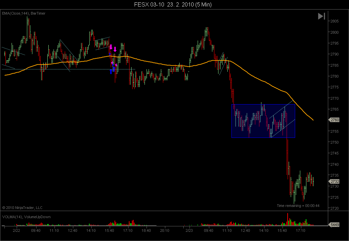Click the 2770 price axis label
349x241 pixels.
(335, 98)
